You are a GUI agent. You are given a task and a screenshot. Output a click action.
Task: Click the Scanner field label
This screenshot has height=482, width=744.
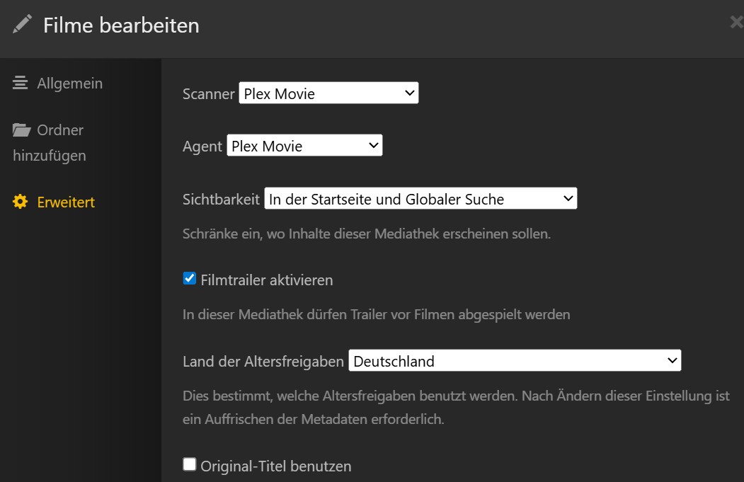tap(208, 94)
